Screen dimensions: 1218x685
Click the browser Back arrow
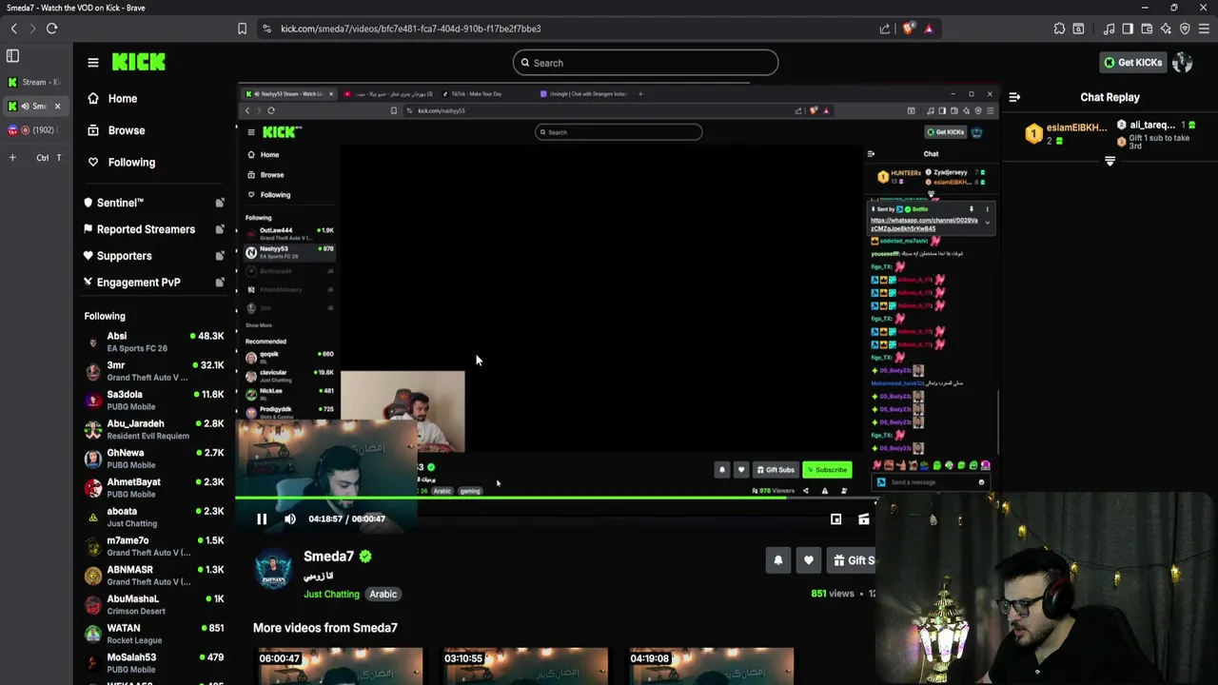tap(13, 29)
